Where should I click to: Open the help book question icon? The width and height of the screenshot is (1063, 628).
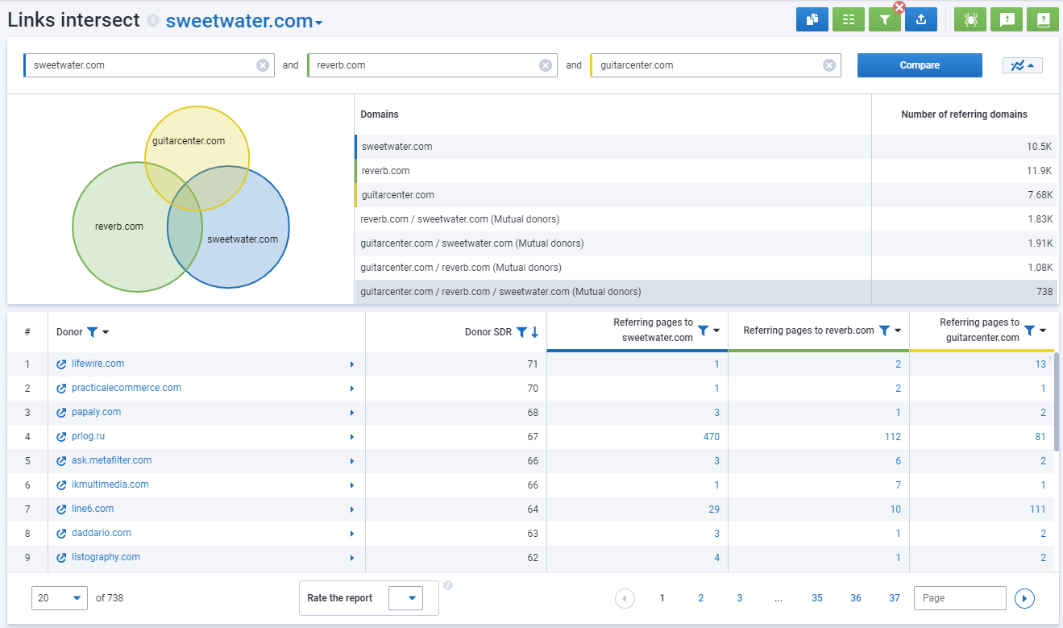coord(1043,19)
